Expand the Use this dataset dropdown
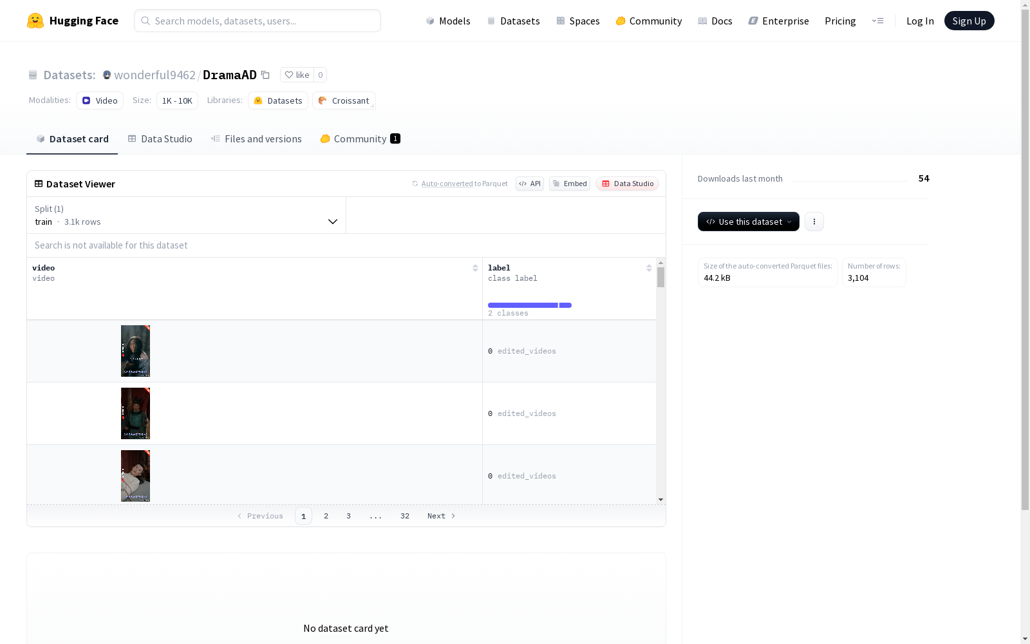The height and width of the screenshot is (644, 1030). pyautogui.click(x=749, y=222)
